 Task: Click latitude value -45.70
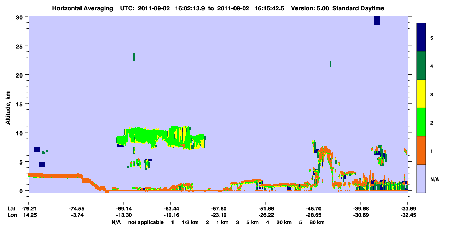[313, 209]
